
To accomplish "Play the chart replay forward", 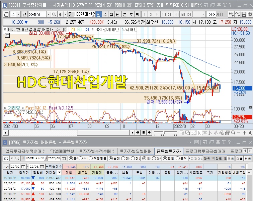I will coord(132,133).
